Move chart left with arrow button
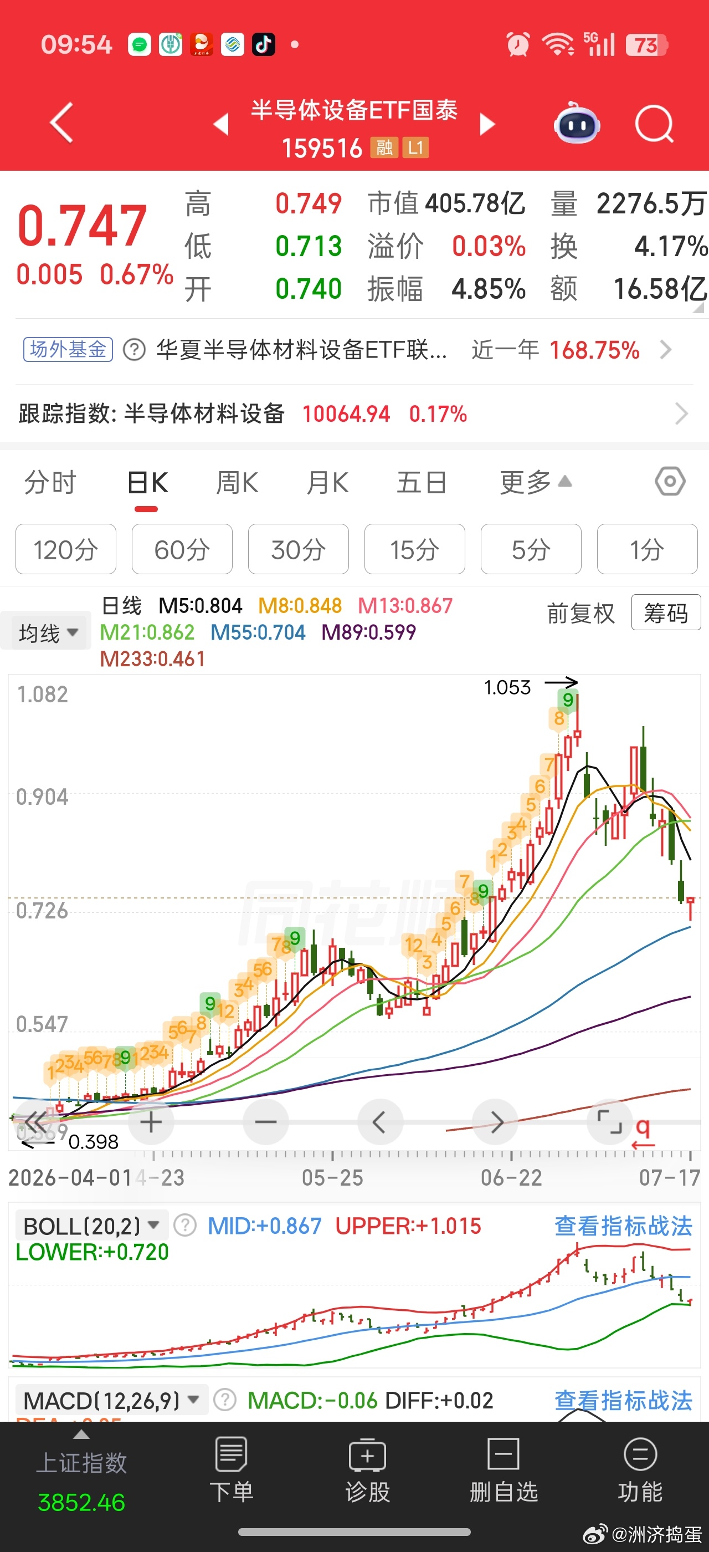709x1552 pixels. coord(379,1122)
